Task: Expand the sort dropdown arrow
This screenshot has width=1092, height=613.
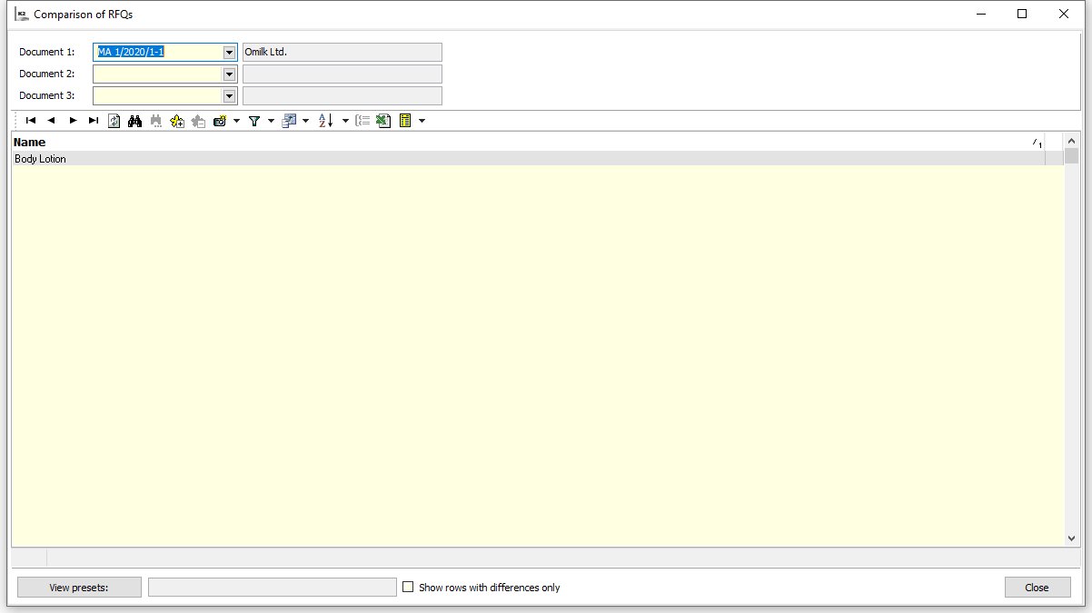Action: point(345,121)
